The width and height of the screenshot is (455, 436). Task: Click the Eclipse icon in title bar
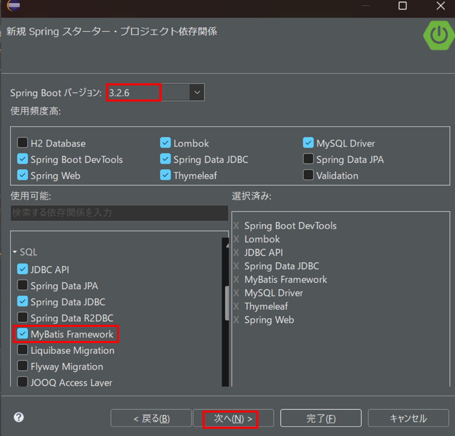click(13, 5)
